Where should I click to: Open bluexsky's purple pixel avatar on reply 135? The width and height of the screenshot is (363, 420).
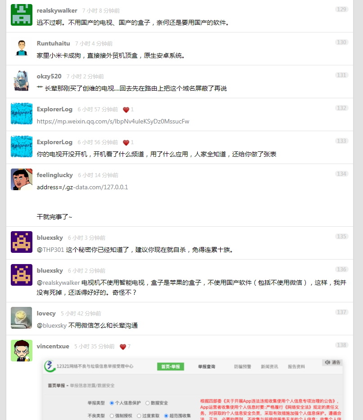click(22, 242)
